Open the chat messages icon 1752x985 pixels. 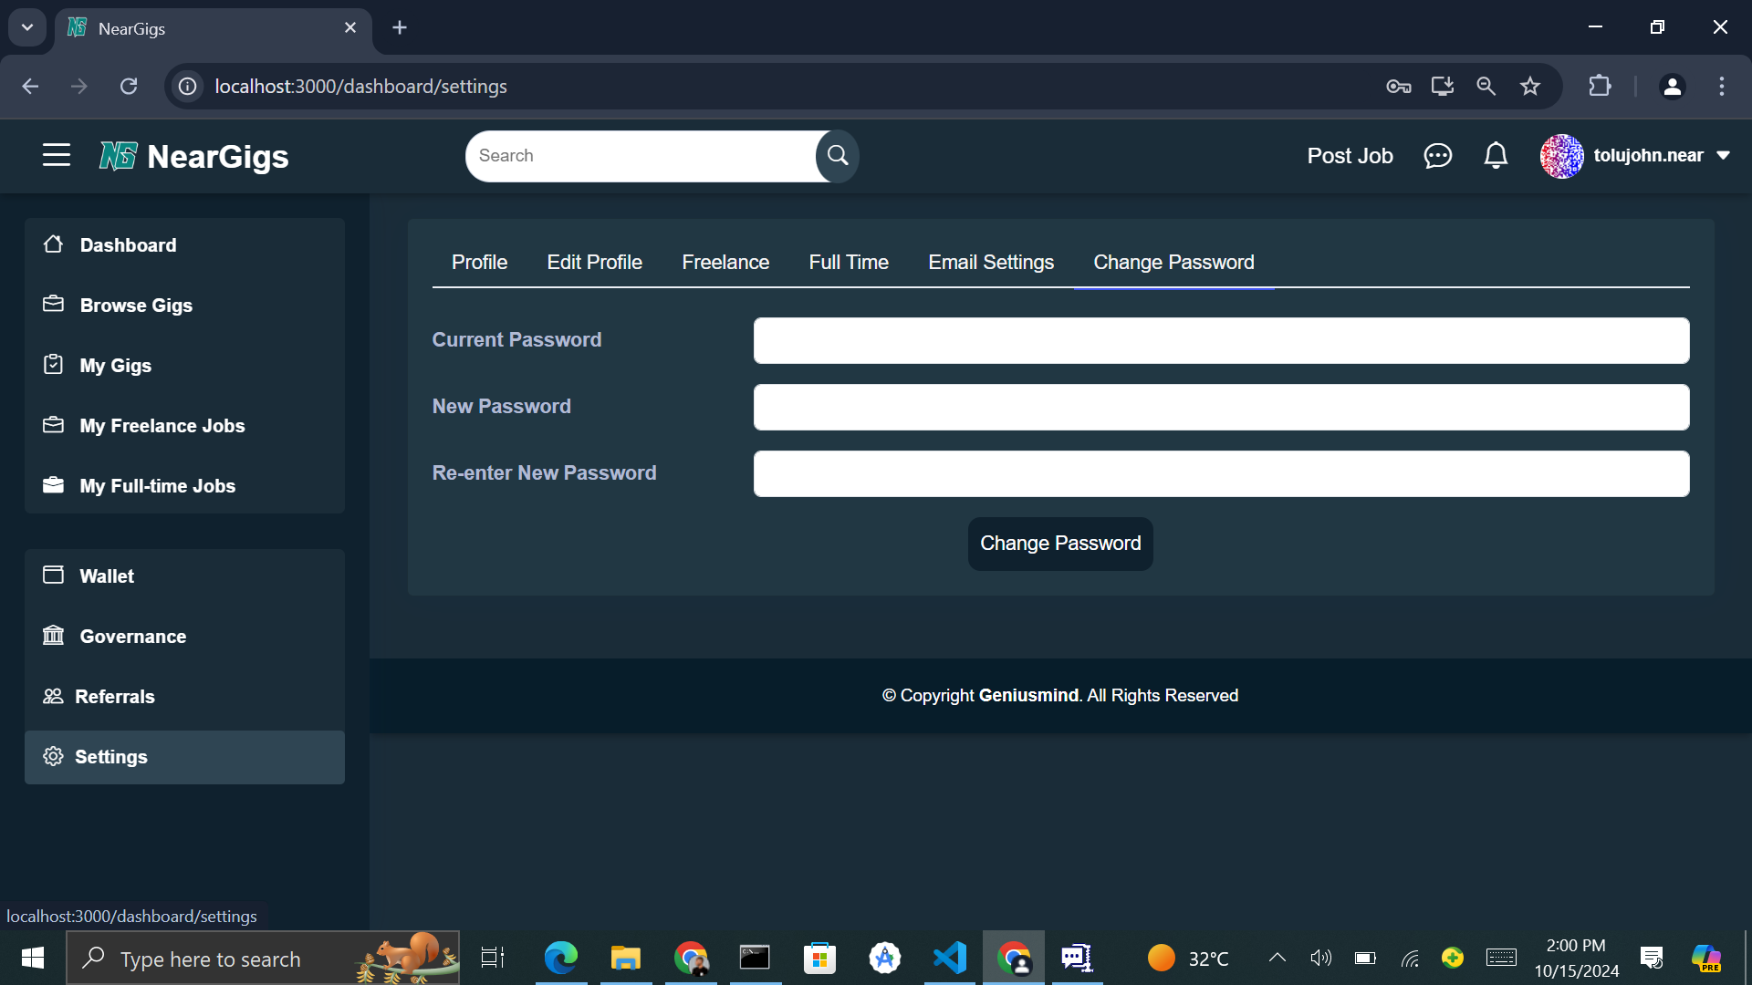(1437, 156)
